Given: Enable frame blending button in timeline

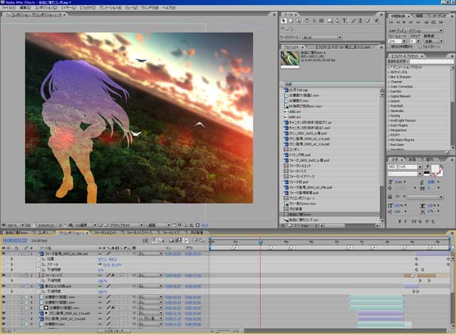Looking at the screenshot, I should (x=178, y=240).
